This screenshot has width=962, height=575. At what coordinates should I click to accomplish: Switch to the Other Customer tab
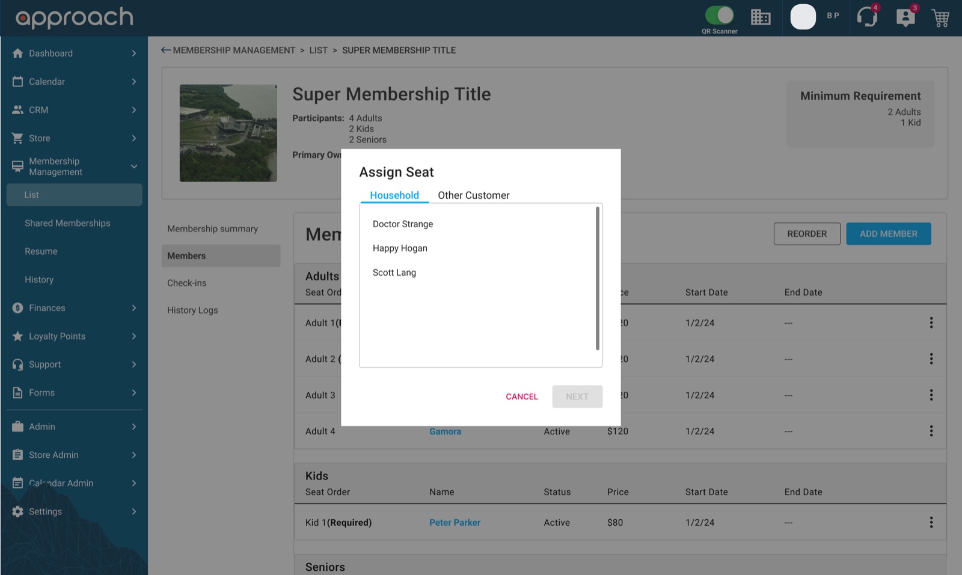point(473,195)
